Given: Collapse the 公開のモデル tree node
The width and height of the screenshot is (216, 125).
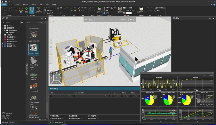Looking at the screenshot, I should click(3, 28).
